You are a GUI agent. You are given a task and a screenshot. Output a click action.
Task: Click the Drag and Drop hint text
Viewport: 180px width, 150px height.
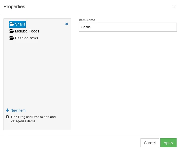[x=33, y=119]
